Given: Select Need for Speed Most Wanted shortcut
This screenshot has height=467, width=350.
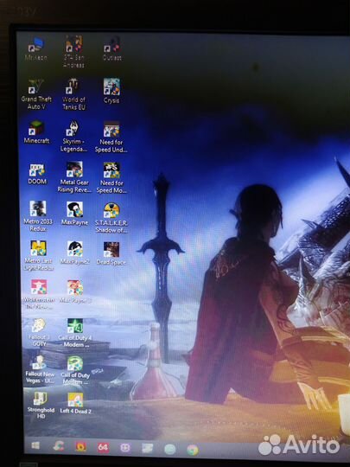Looking at the screenshot, I should (111, 178).
